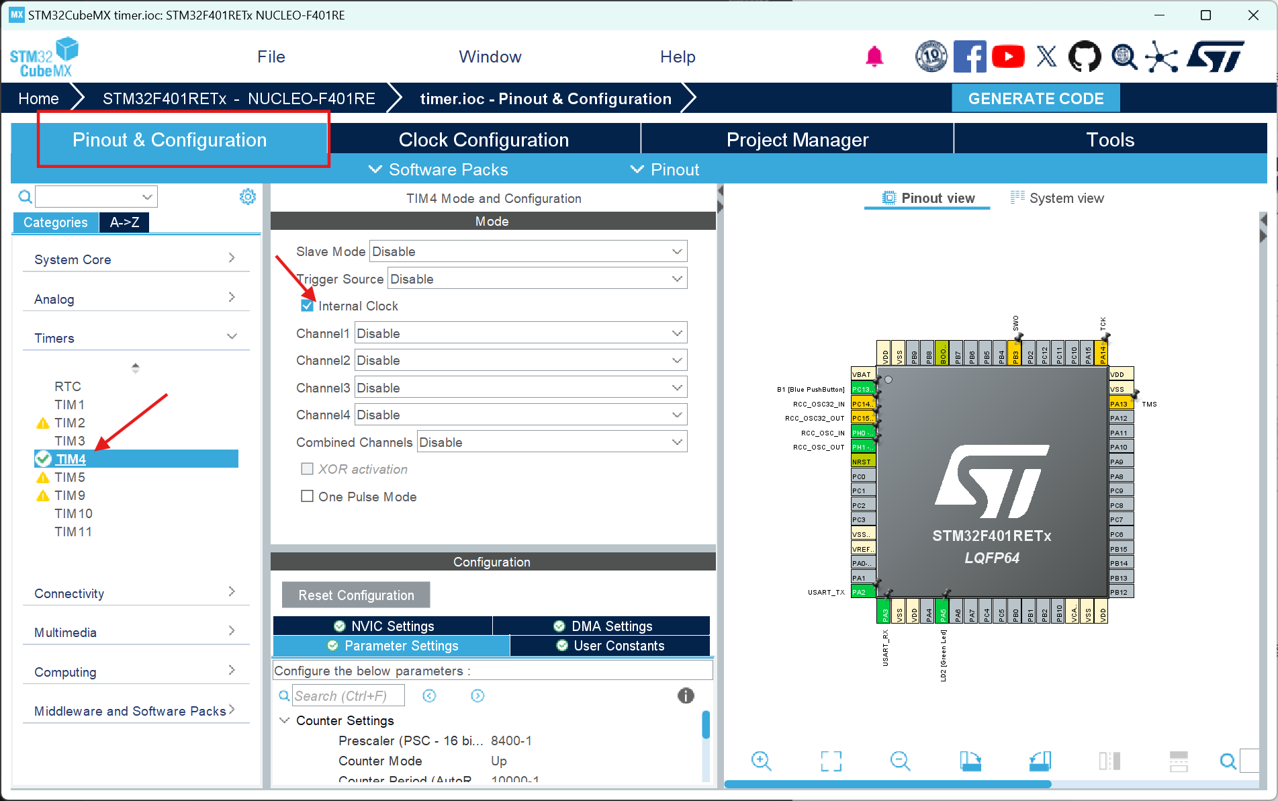Switch to the Project Manager tab

(x=797, y=140)
